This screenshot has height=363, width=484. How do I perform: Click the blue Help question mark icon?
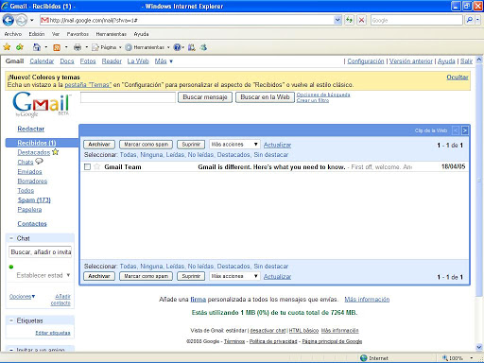178,47
